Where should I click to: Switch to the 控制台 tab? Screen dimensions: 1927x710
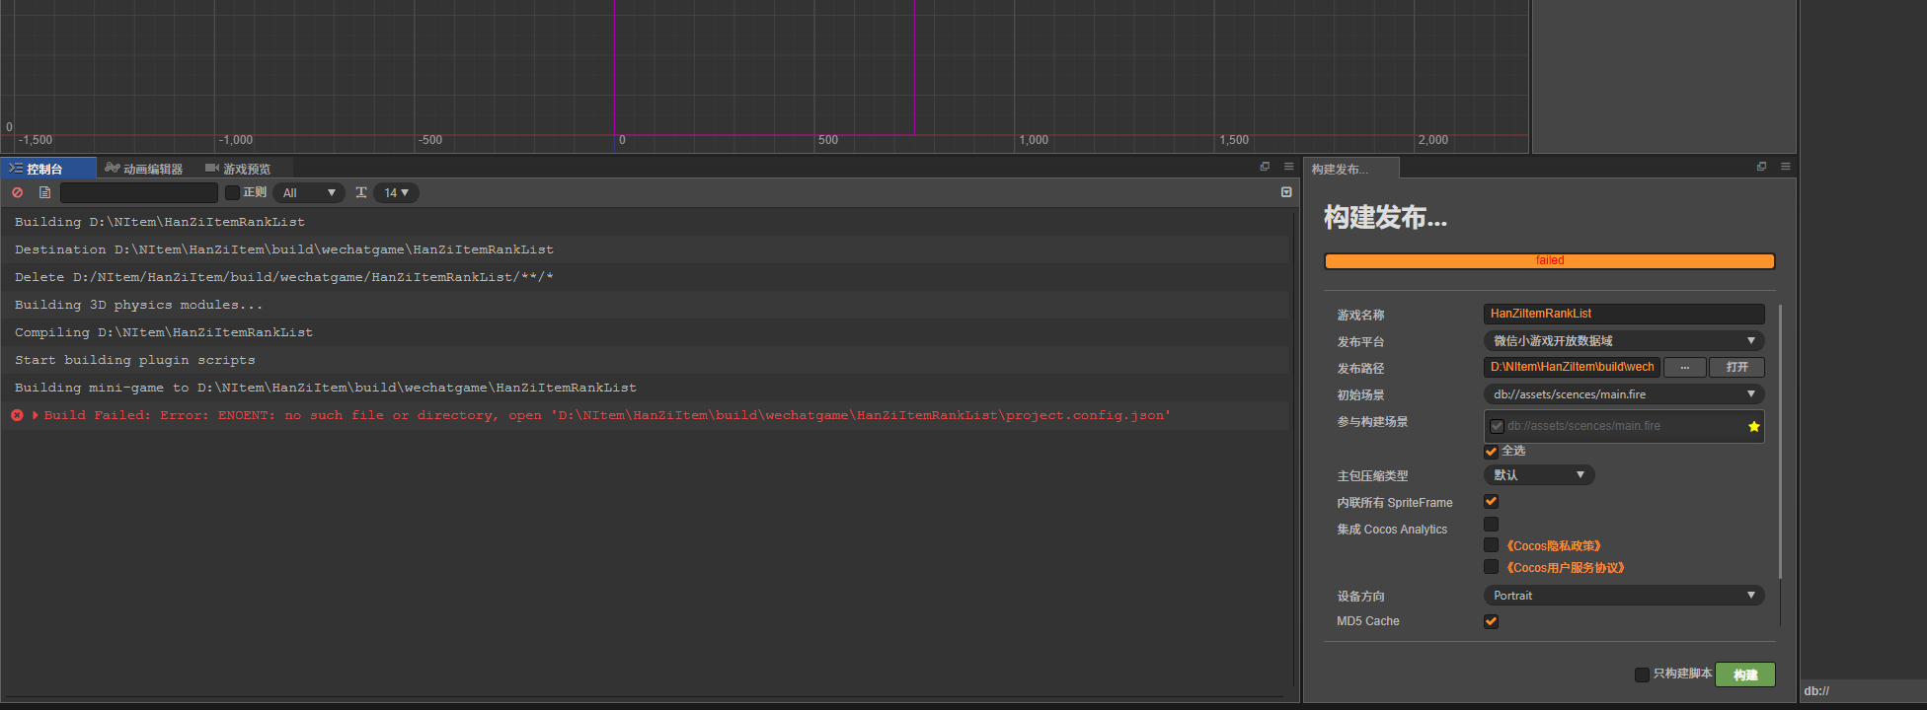coord(48,169)
